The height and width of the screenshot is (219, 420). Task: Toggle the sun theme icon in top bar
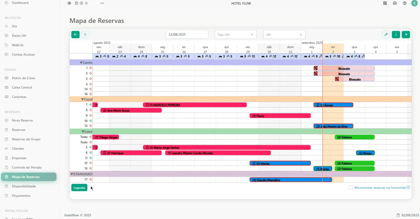(x=86, y=3)
